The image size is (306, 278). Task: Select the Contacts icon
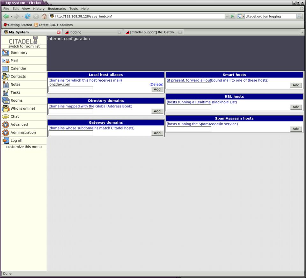point(5,77)
